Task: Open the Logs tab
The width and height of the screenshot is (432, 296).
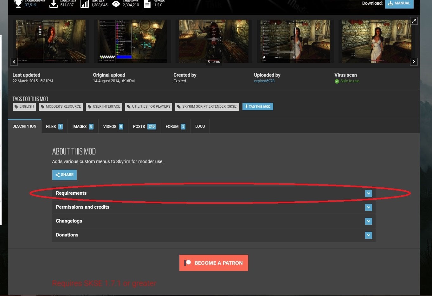Action: (200, 126)
